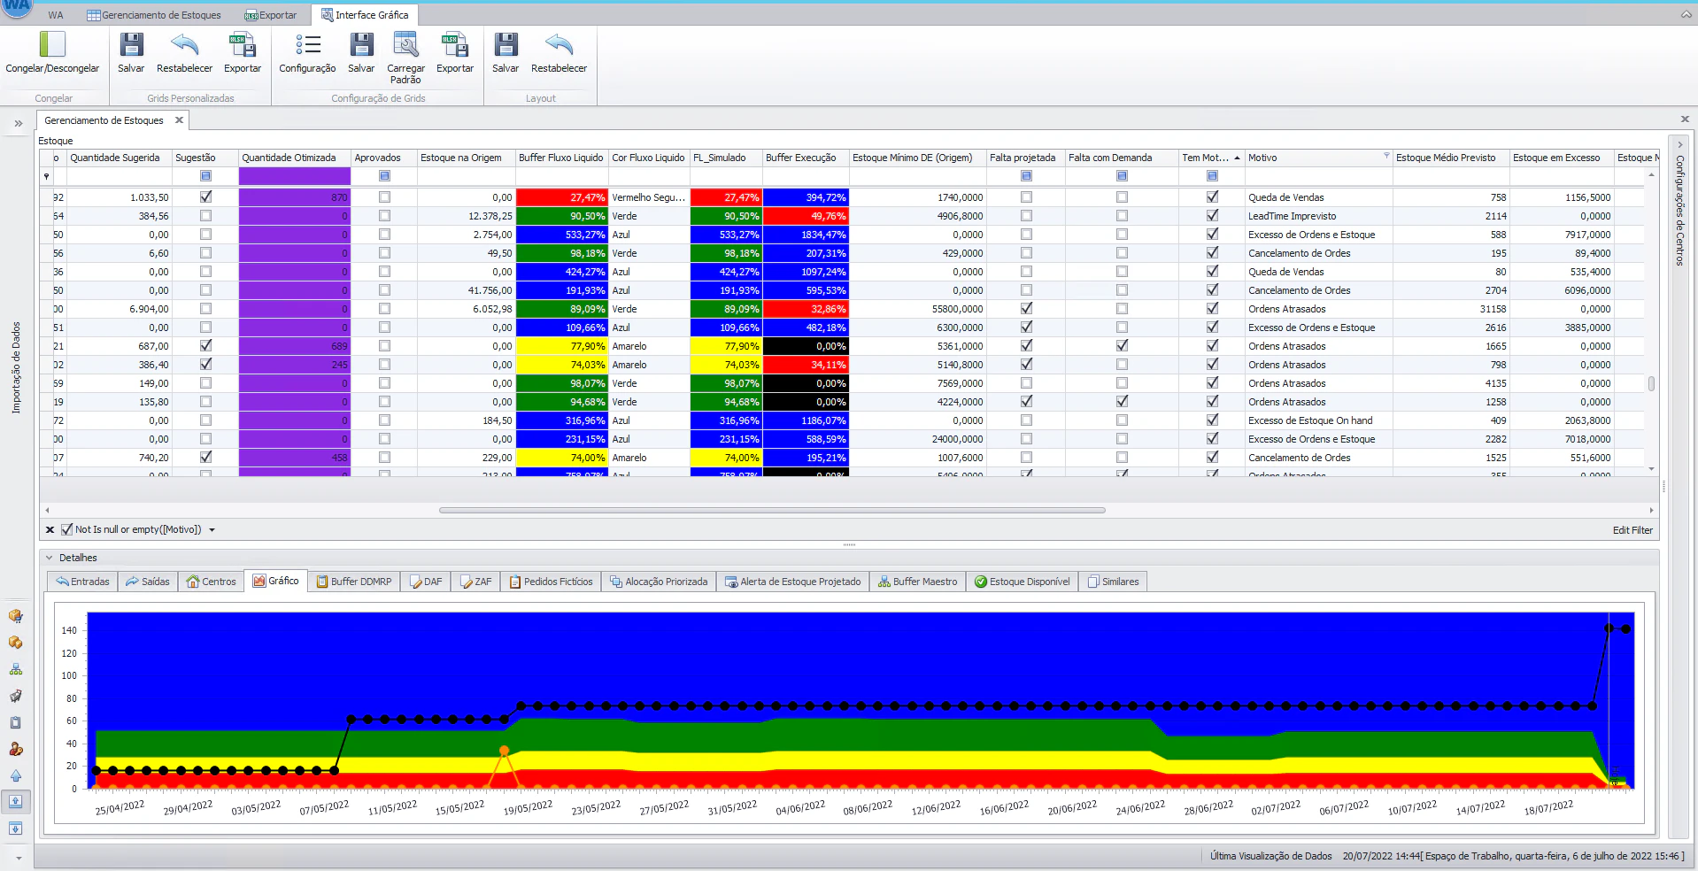Check Aprovados box in the first data row
The image size is (1698, 871).
tap(384, 197)
